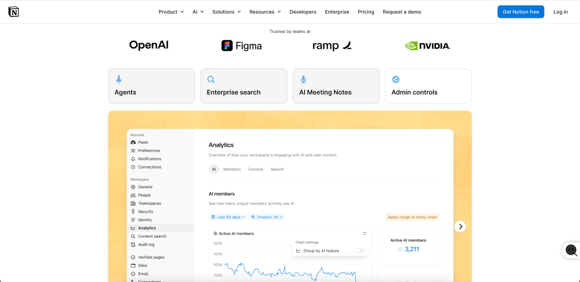Viewport: 580px width, 282px height.
Task: Select the Enterprise search feature card
Action: click(x=244, y=86)
